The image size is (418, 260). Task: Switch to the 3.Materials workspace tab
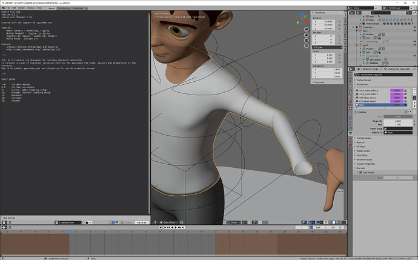[78, 8]
